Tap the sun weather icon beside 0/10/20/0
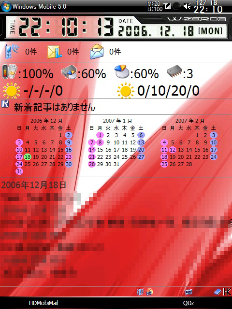The image size is (232, 309). tap(126, 90)
